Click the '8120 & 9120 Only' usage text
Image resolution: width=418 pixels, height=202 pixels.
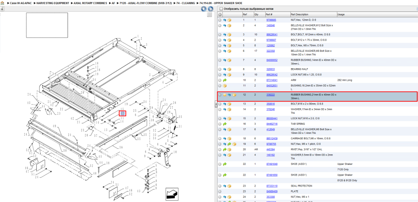[348, 180]
